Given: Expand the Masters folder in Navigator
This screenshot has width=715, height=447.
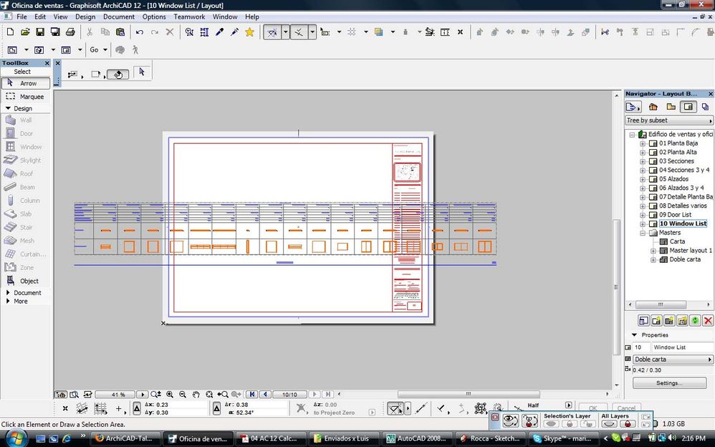Looking at the screenshot, I should point(643,233).
